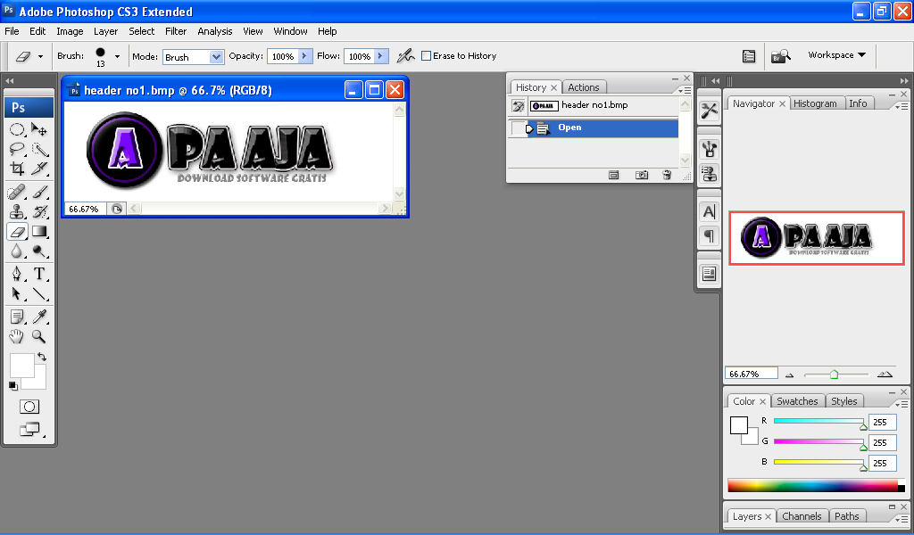This screenshot has height=535, width=914.
Task: Click the Navigator zoom in button
Action: tap(885, 374)
